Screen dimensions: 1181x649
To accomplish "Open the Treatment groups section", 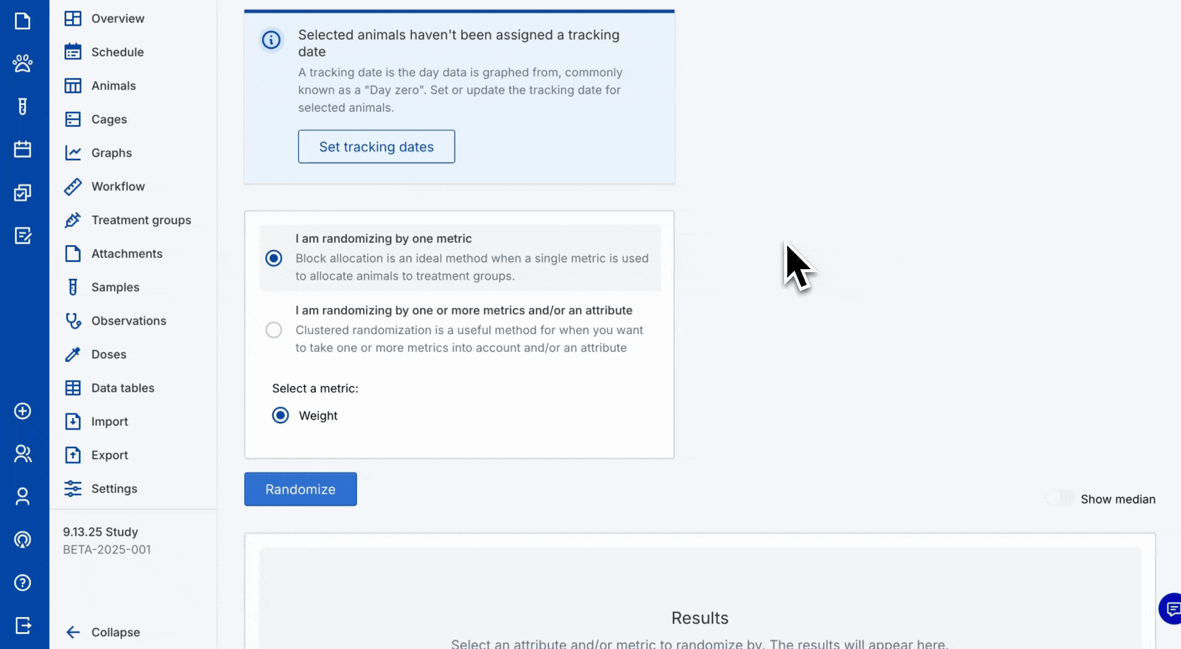I will (x=141, y=220).
